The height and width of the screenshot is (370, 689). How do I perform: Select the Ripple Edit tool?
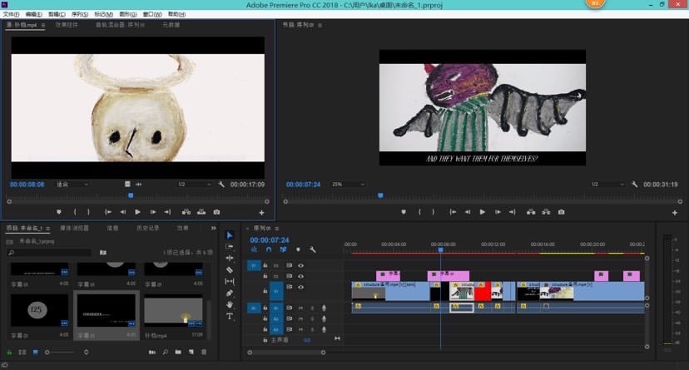tap(230, 258)
